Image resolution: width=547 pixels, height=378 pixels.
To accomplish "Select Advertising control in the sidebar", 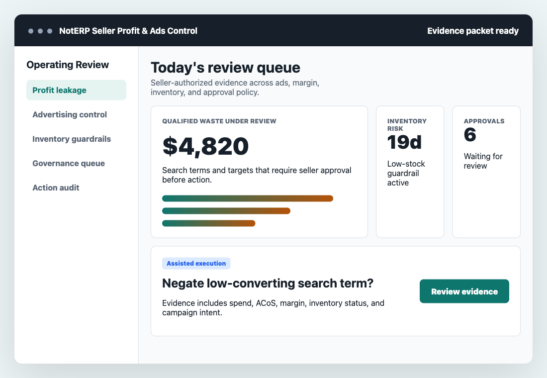I will 70,114.
